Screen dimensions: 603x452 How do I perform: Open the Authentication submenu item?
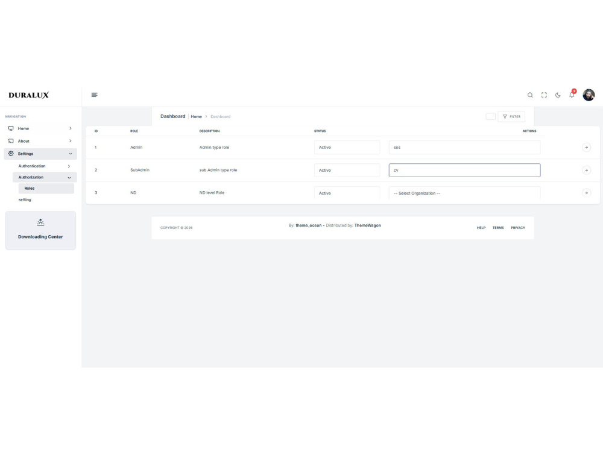tap(45, 166)
